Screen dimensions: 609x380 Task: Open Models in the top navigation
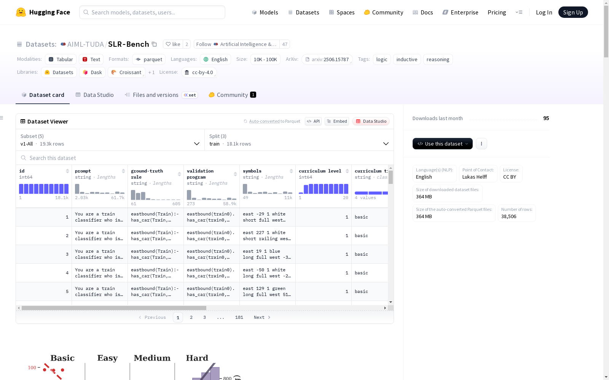[265, 12]
